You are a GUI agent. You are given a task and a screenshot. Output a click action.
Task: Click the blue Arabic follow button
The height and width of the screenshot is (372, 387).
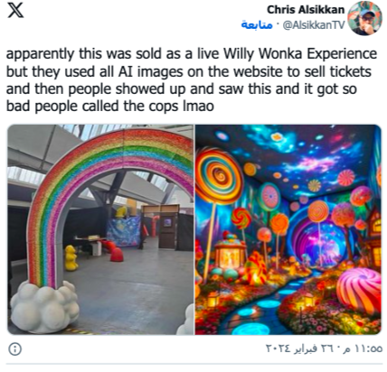[257, 25]
